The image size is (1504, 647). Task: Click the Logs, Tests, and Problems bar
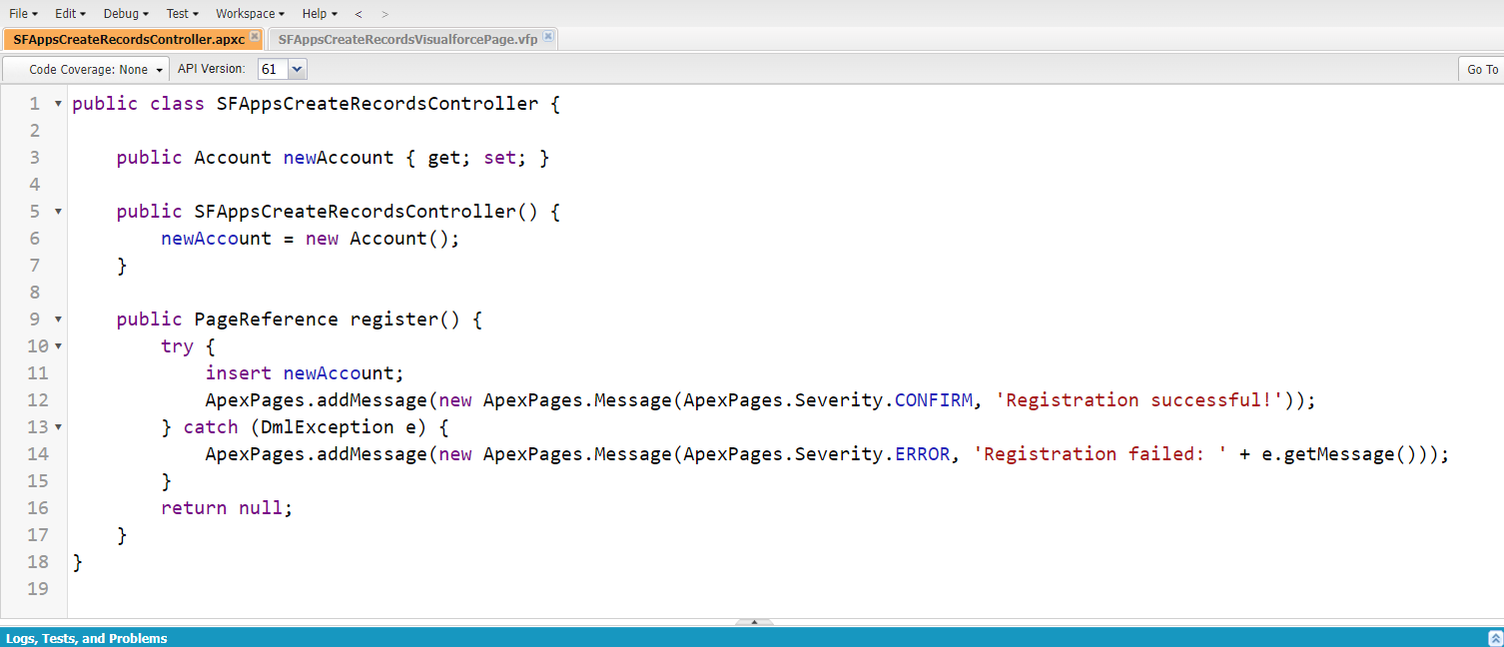(83, 638)
